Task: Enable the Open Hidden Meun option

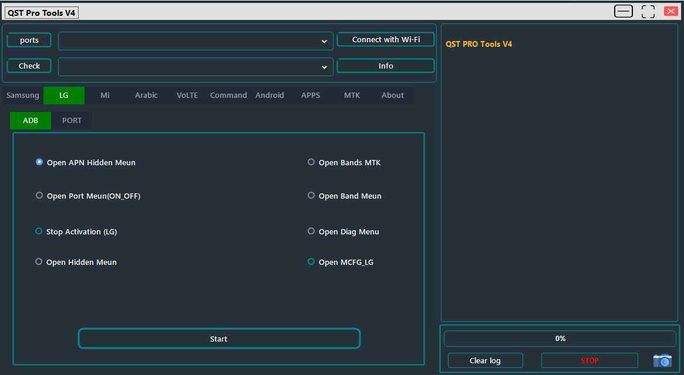Action: (39, 261)
